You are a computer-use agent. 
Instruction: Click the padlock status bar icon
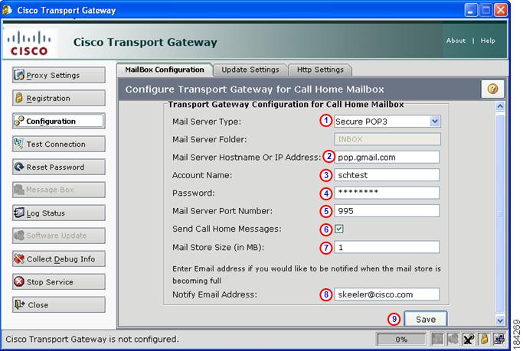[484, 340]
